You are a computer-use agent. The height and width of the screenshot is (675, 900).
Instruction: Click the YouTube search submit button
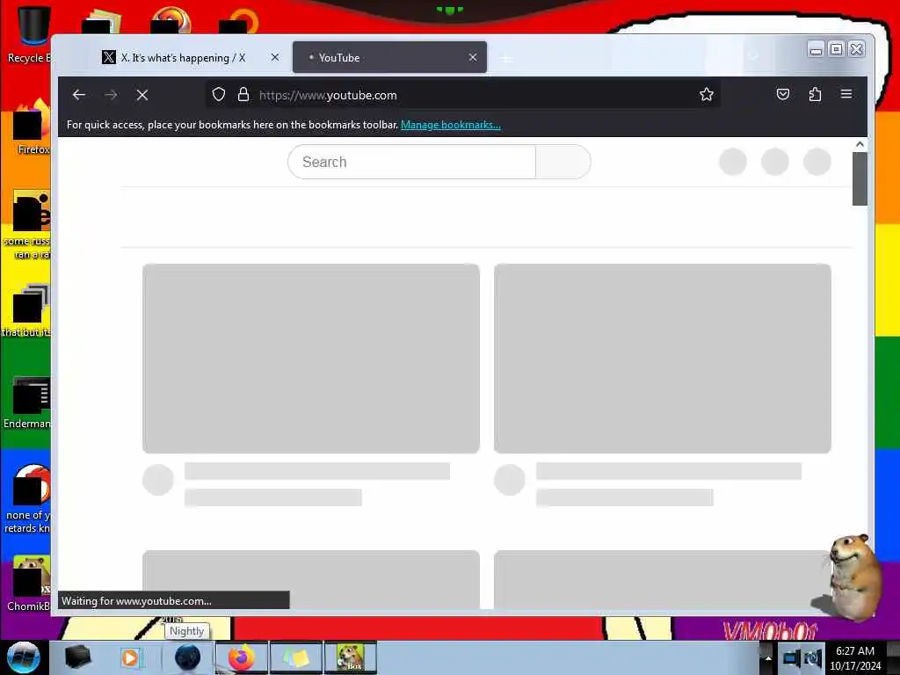point(563,162)
